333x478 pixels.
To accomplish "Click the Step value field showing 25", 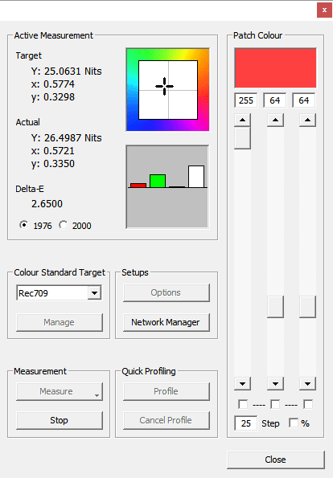I will (x=245, y=423).
